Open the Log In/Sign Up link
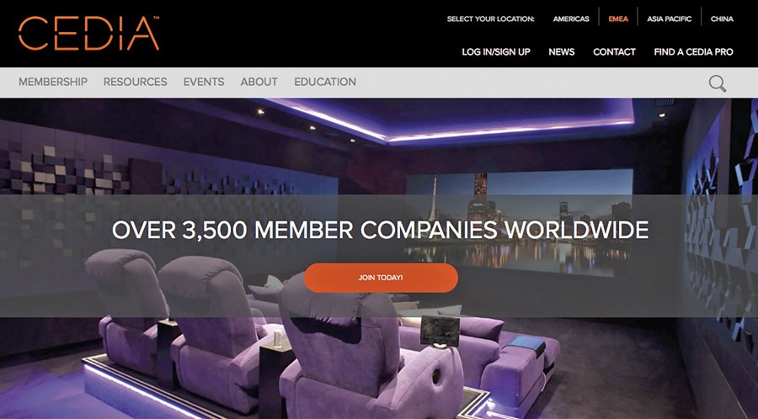758x419 pixels. (496, 51)
